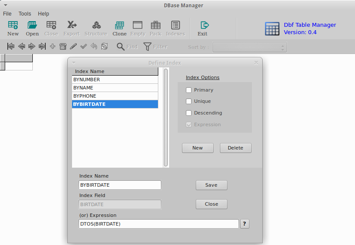Close the Define Index dialog with X
Image resolution: width=355 pixels, height=245 pixels.
256,63
